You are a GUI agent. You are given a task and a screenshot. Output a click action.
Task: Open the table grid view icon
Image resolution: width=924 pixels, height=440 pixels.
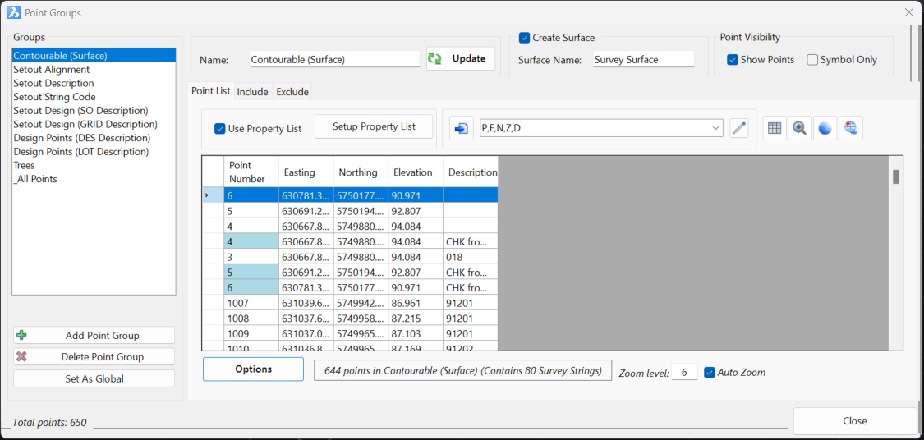(x=774, y=128)
